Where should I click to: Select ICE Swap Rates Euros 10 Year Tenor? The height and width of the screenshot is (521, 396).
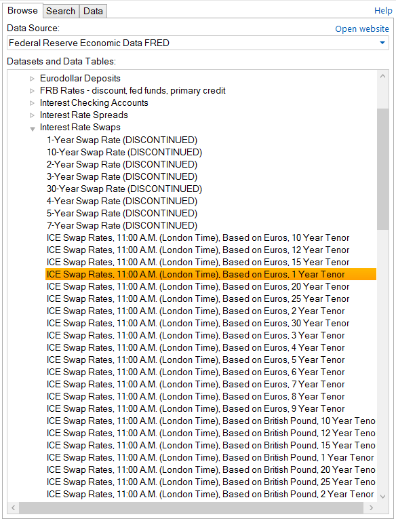point(198,238)
